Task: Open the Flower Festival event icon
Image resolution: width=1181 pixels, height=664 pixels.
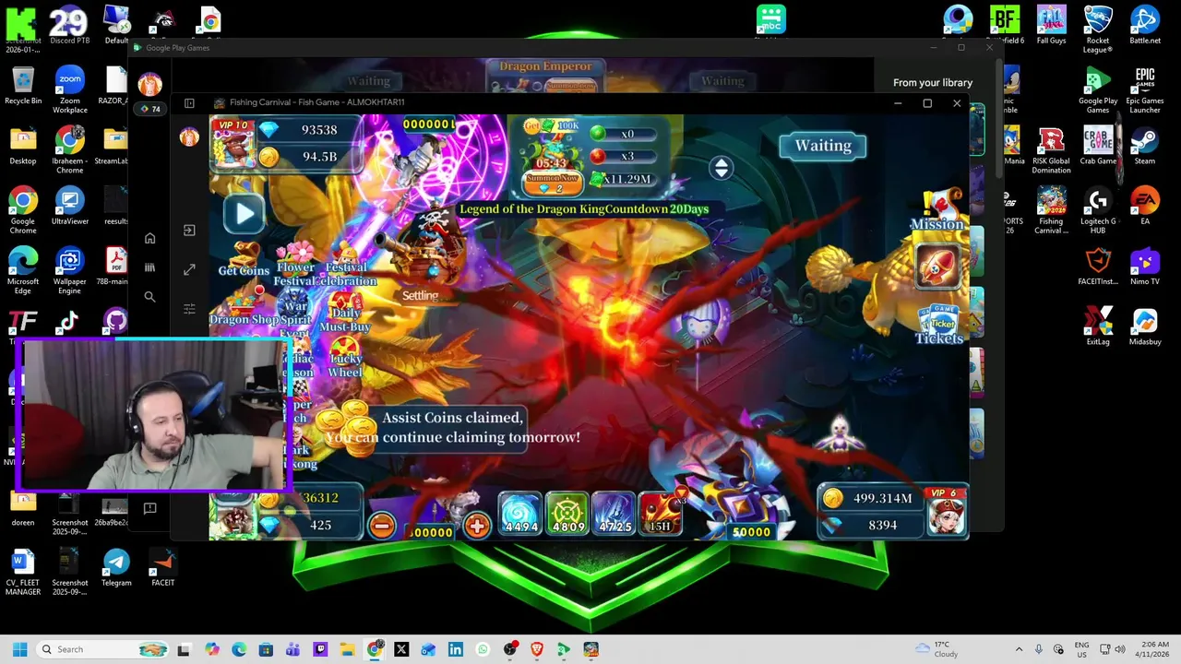Action: [x=295, y=265]
